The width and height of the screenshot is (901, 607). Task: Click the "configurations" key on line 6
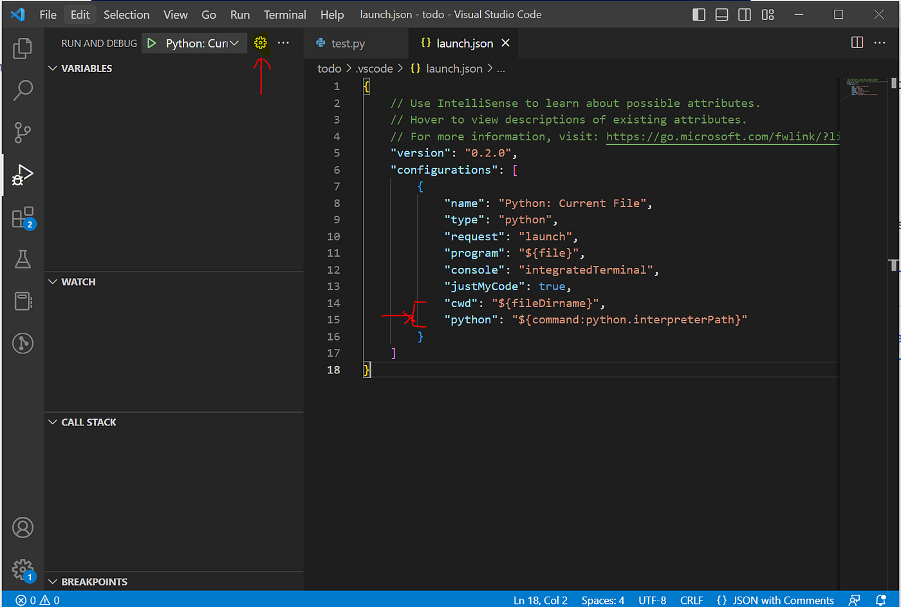[x=444, y=170]
